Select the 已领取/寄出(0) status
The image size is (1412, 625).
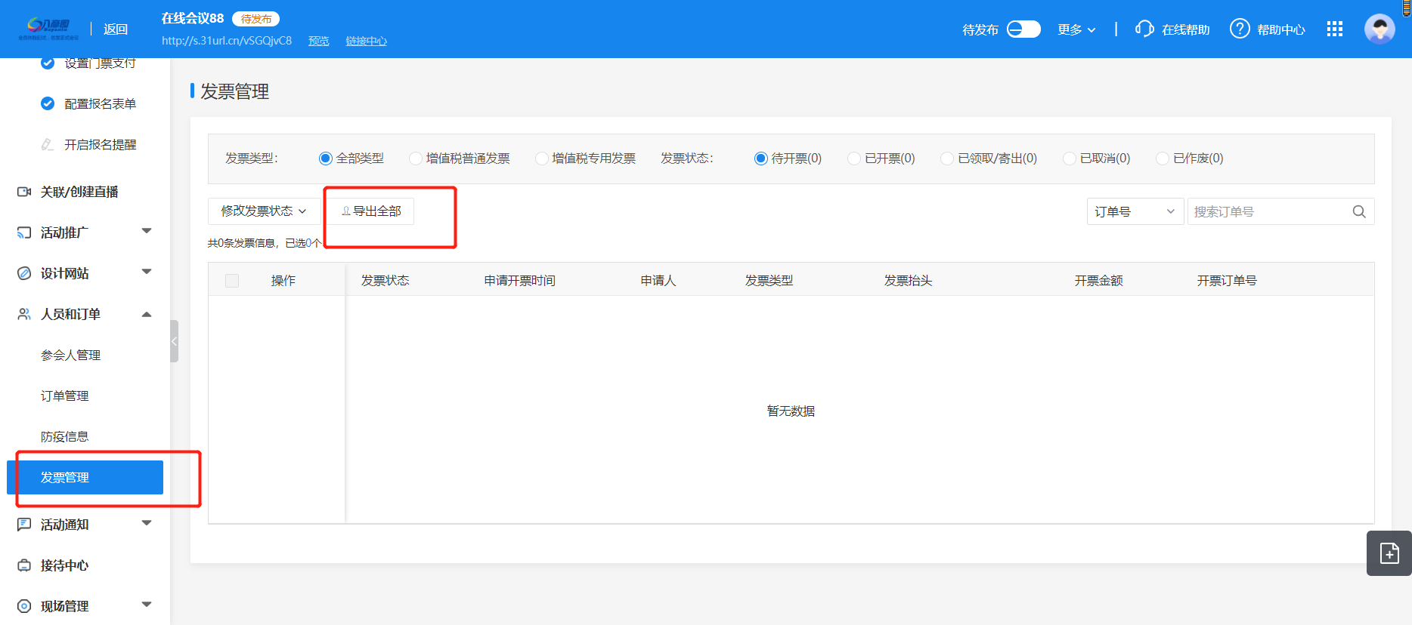tap(947, 159)
